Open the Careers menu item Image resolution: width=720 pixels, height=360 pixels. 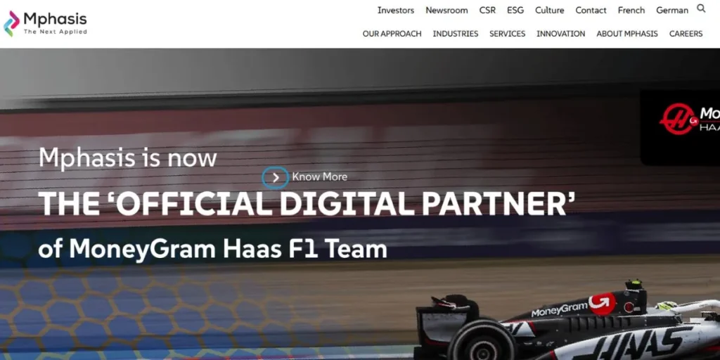pos(686,34)
